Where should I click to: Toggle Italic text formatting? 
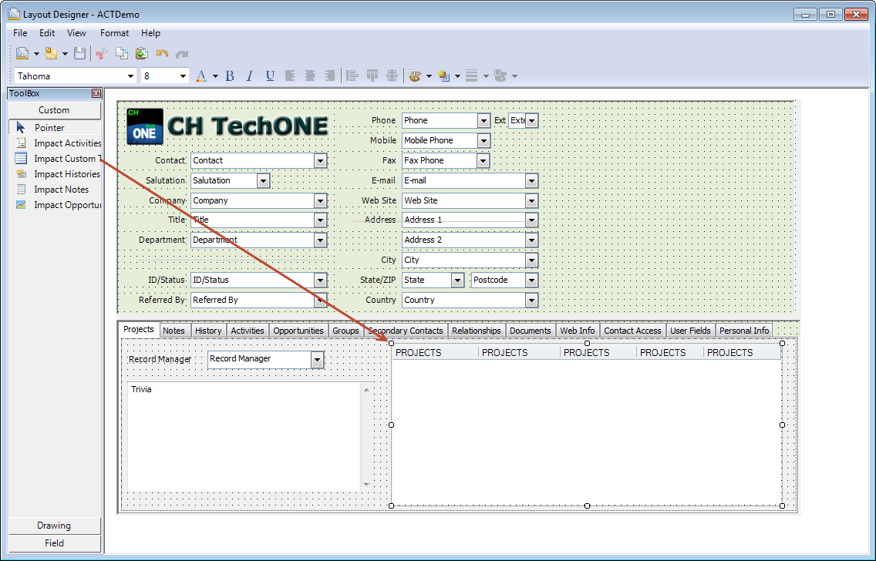pyautogui.click(x=250, y=76)
